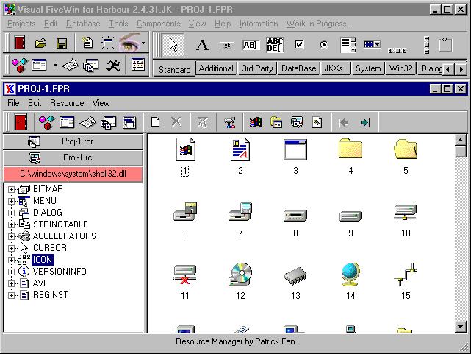Image resolution: width=471 pixels, height=354 pixels.
Task: Select the Label text 'A' component tool
Action: click(202, 45)
